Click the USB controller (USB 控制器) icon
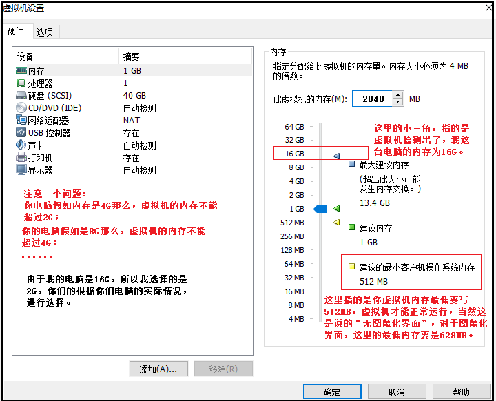Screen dimensions: 496x401 [x=21, y=132]
